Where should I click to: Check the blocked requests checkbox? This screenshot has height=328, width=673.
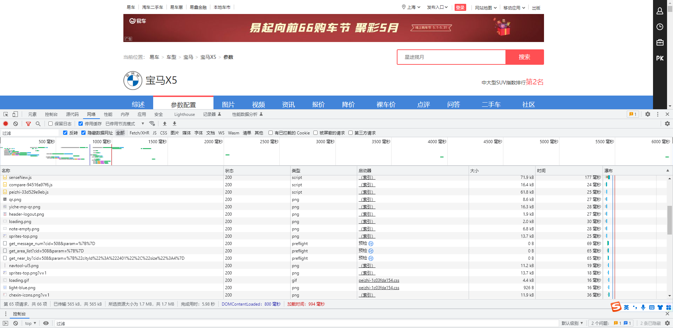point(315,133)
